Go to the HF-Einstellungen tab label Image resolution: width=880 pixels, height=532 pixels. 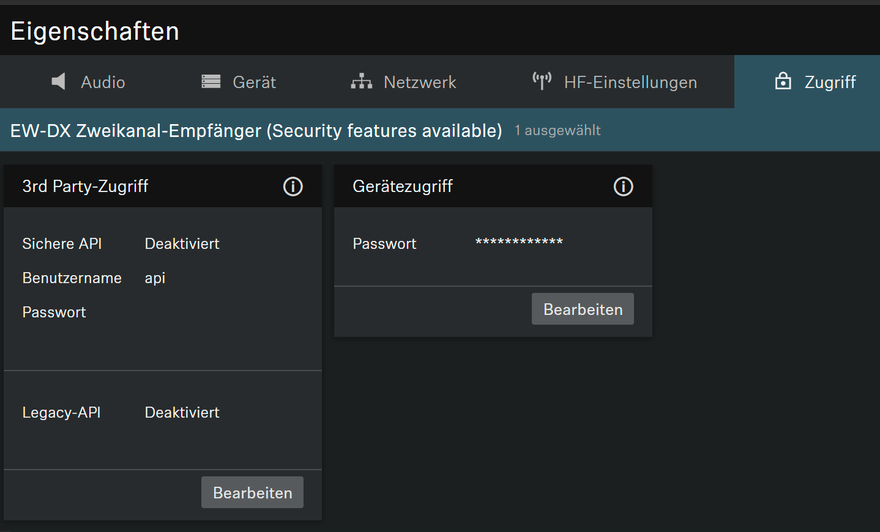(630, 83)
